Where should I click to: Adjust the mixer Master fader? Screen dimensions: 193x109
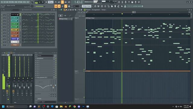point(9,86)
